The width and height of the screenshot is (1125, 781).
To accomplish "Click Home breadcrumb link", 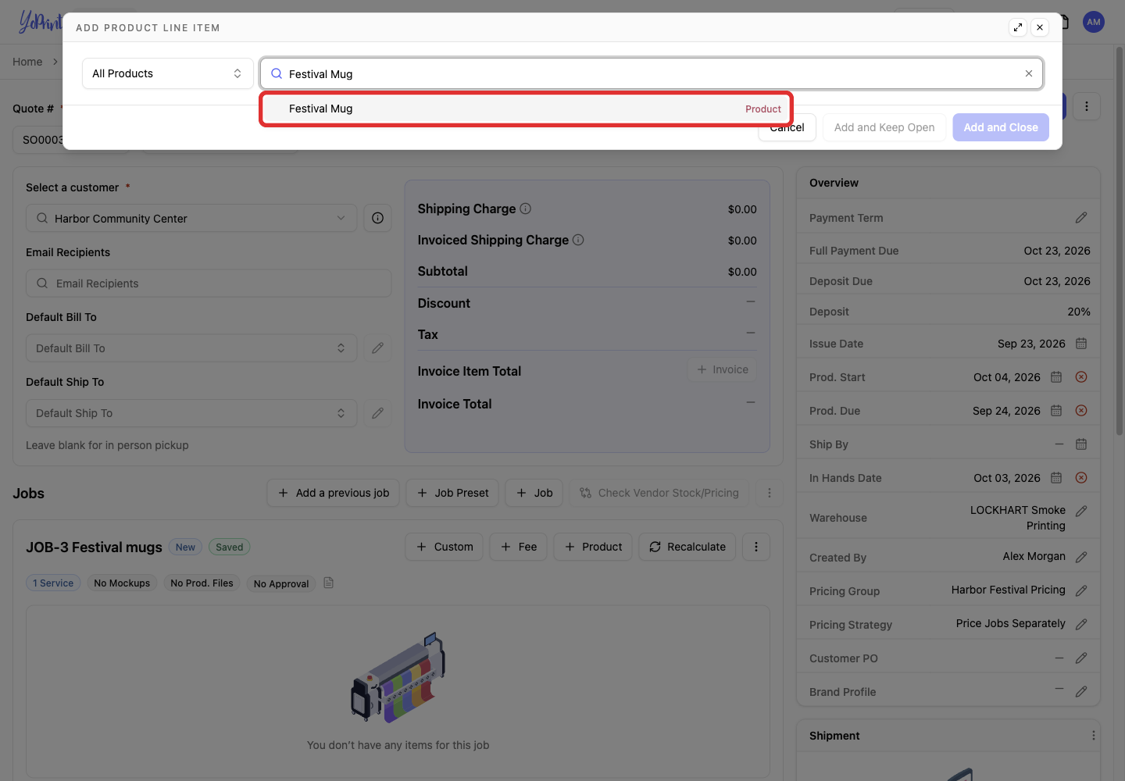I will (x=27, y=62).
